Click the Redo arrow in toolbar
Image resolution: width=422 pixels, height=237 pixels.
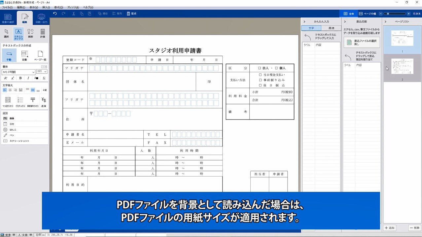tap(63, 13)
